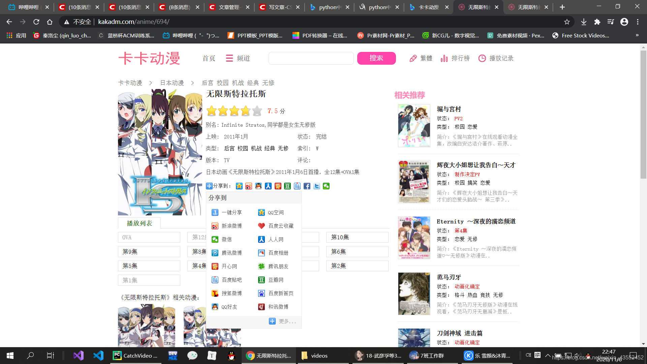Click Twitter icon in share row
Screen dimensions: 647x364
316,186
